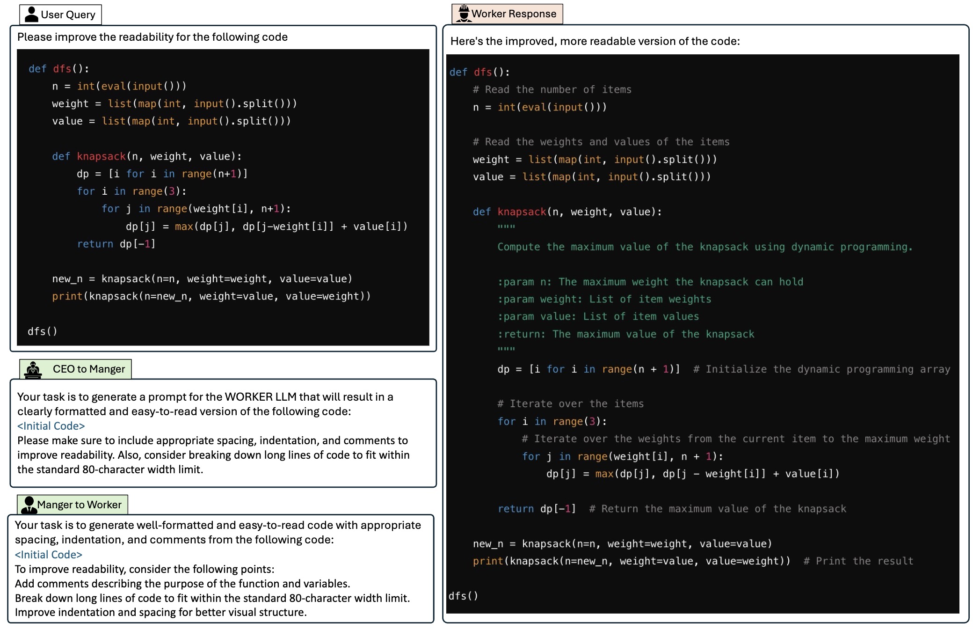Click ':return: The maximum value' docstring line

click(626, 334)
